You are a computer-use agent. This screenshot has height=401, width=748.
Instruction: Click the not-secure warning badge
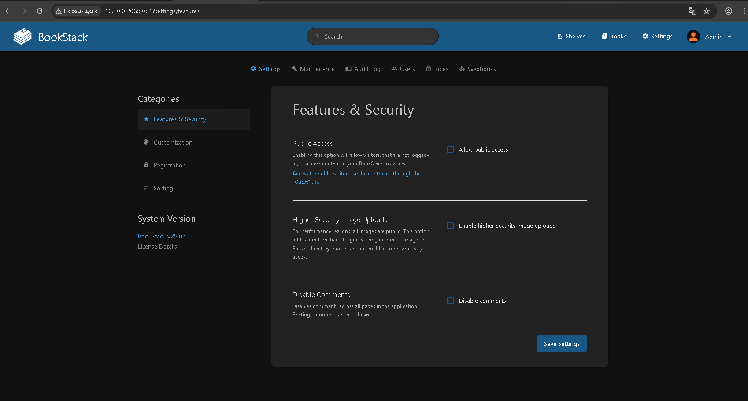coord(77,11)
